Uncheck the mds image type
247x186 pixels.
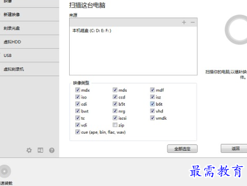point(115,90)
